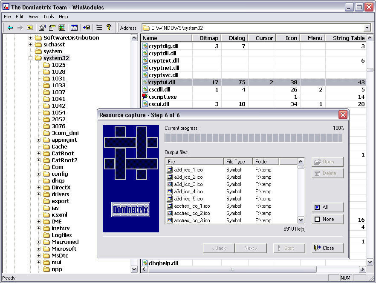The image size is (376, 283).
Task: Expand the CatRoot folder node
Action: [x=39, y=154]
